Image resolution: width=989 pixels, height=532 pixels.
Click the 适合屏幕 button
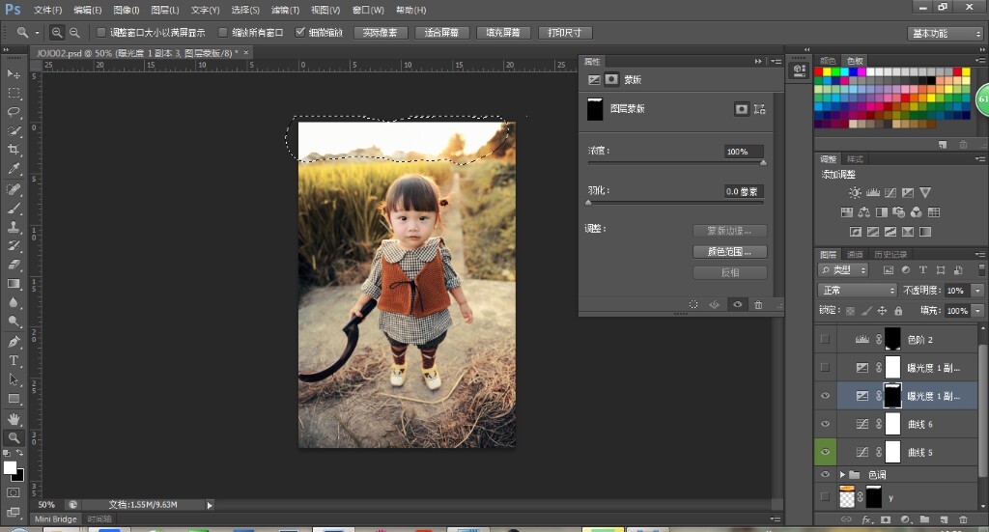(441, 33)
